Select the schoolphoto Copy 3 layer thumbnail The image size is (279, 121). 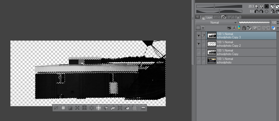[x=212, y=36]
